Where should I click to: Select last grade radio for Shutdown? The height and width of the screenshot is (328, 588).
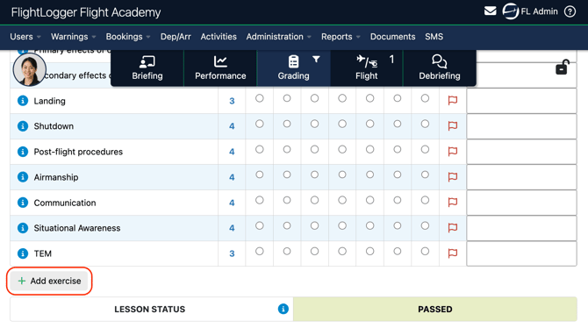[425, 124]
